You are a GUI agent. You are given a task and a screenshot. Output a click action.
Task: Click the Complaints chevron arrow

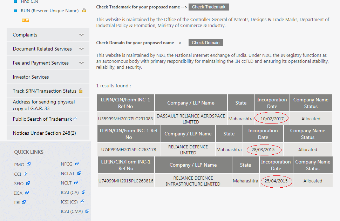click(x=81, y=35)
